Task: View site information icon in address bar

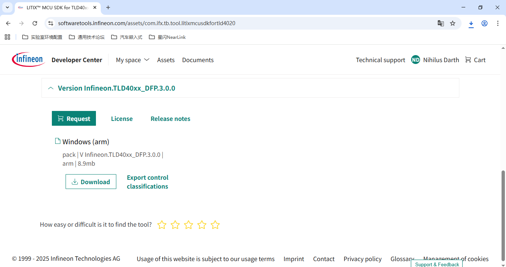Action: point(51,23)
